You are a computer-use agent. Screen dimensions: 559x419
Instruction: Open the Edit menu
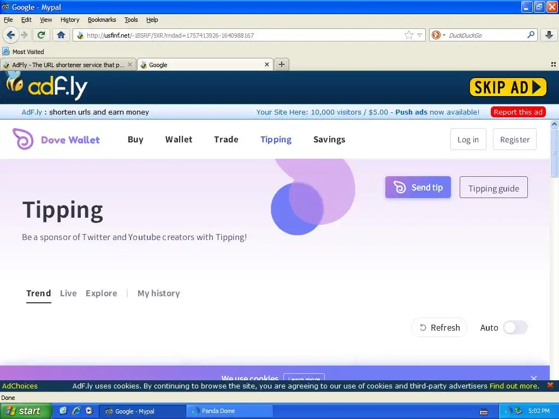26,20
